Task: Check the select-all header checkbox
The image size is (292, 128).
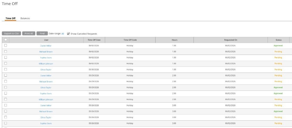Action: (x=6, y=40)
